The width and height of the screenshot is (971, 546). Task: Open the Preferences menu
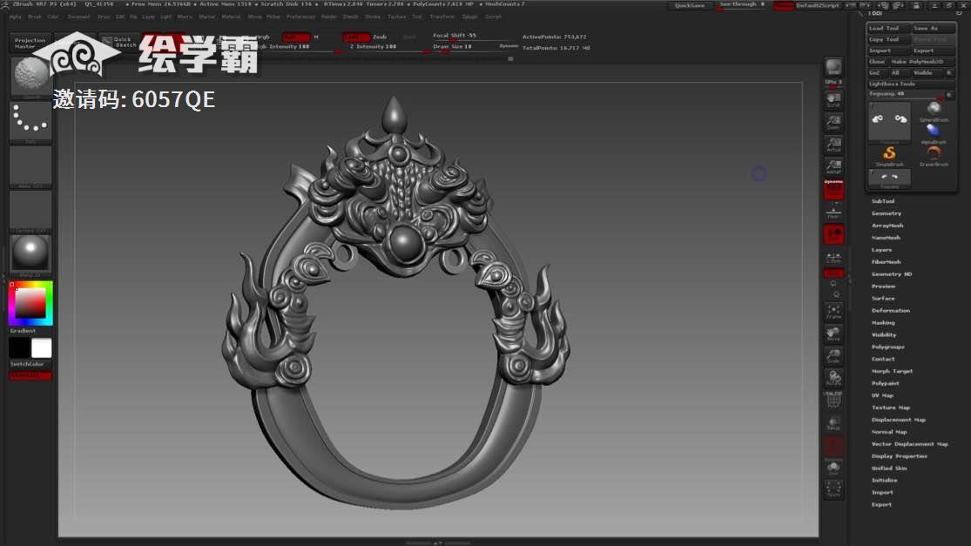(x=300, y=17)
